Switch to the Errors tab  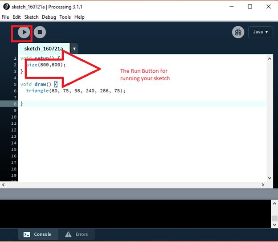(77, 234)
